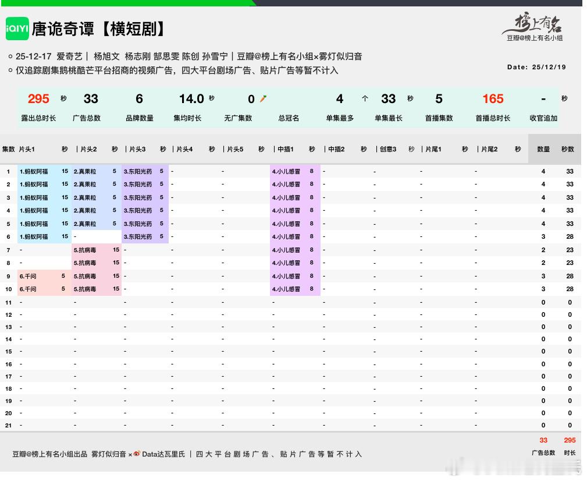Click episode number 16 in 集数 column
Image resolution: width=587 pixels, height=481 pixels.
(x=8, y=364)
